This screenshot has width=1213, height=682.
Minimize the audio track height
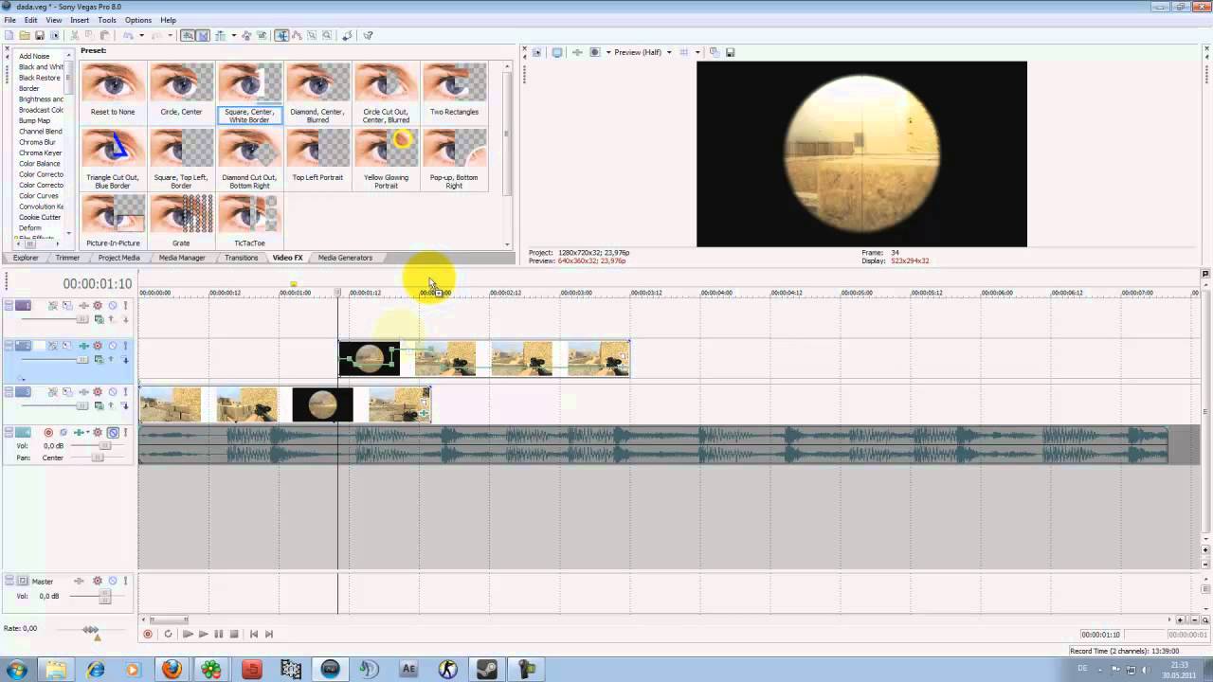(9, 429)
